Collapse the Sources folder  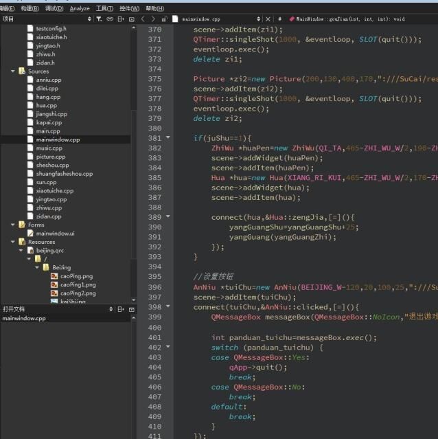pyautogui.click(x=12, y=71)
